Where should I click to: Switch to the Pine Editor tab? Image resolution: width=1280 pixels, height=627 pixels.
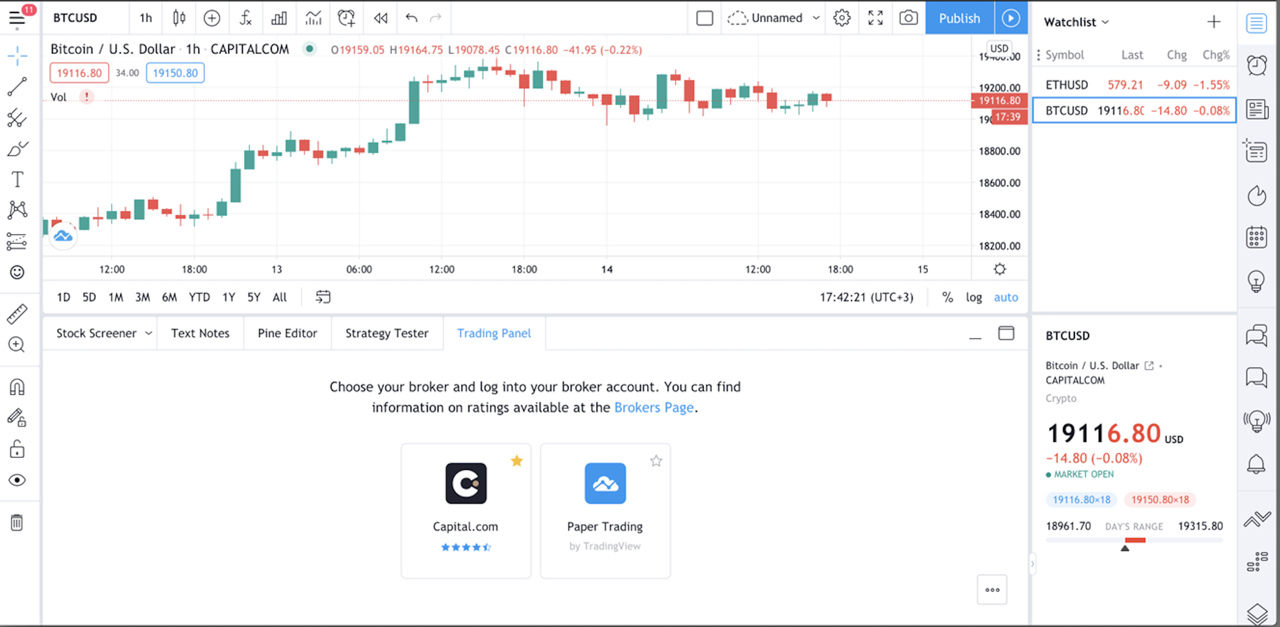287,333
